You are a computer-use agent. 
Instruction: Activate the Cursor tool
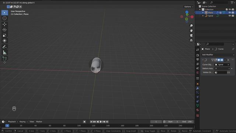pos(4,18)
